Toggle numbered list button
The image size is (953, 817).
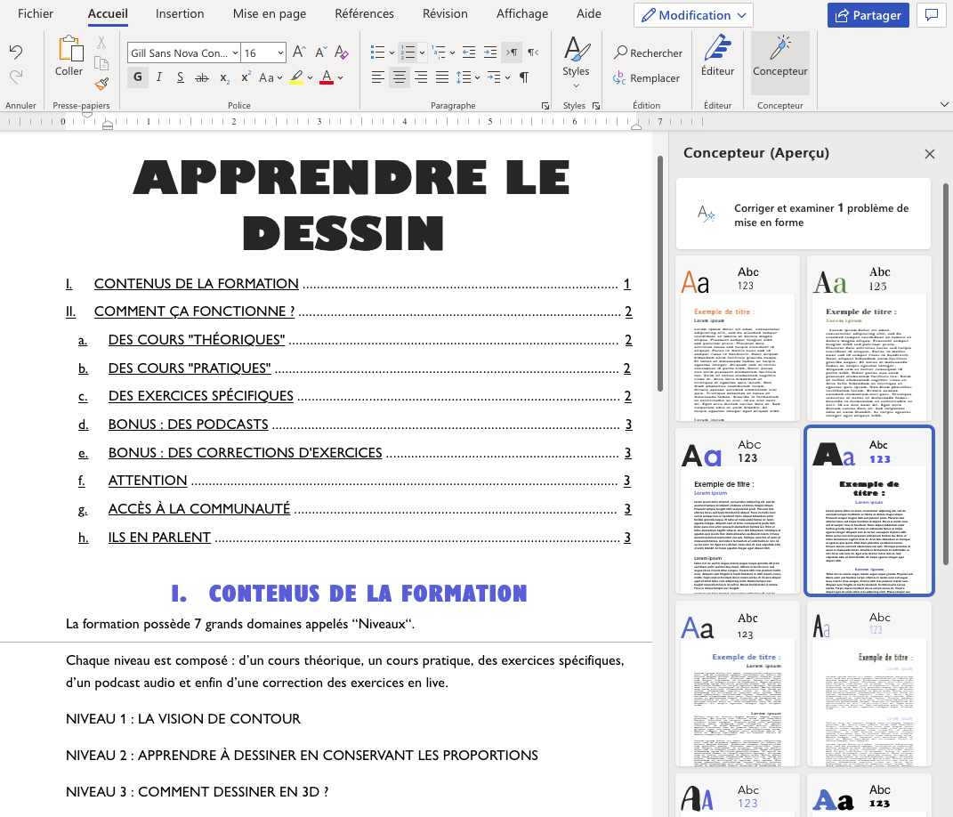click(408, 53)
